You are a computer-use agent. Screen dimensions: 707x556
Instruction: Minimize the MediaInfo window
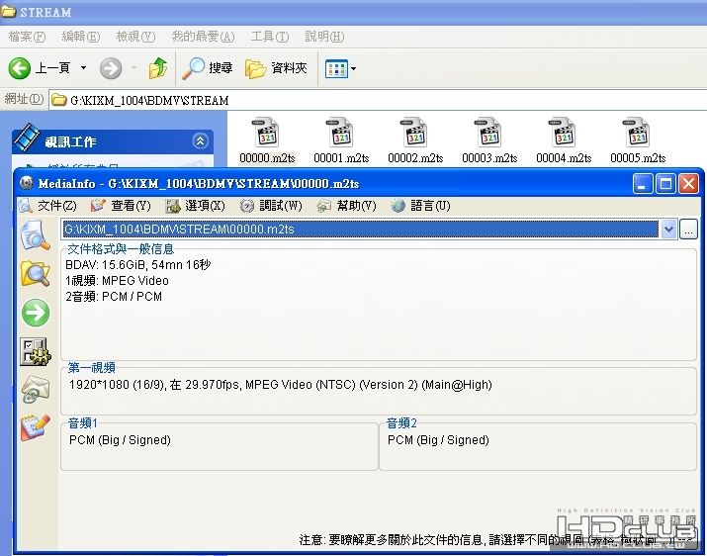coord(643,184)
